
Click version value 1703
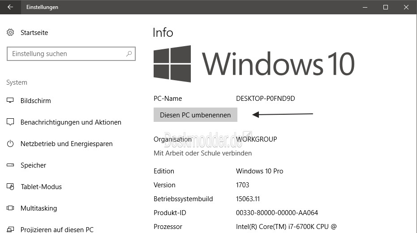tap(243, 185)
